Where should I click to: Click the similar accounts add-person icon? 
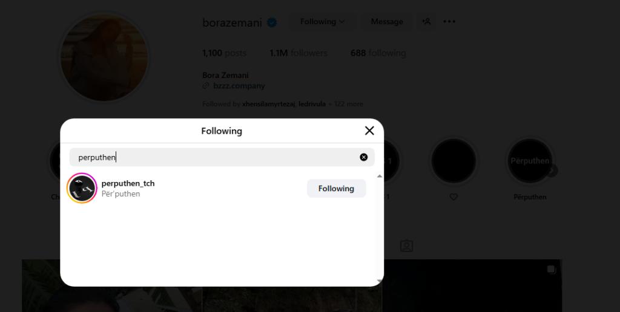click(426, 22)
